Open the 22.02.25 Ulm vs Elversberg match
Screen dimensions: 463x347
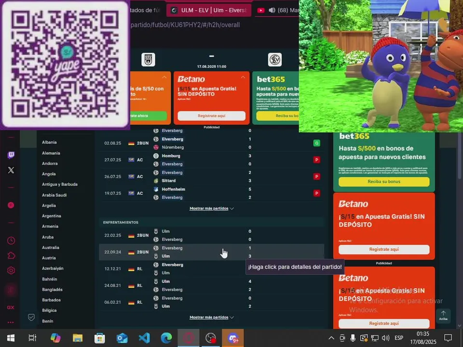tap(211, 235)
